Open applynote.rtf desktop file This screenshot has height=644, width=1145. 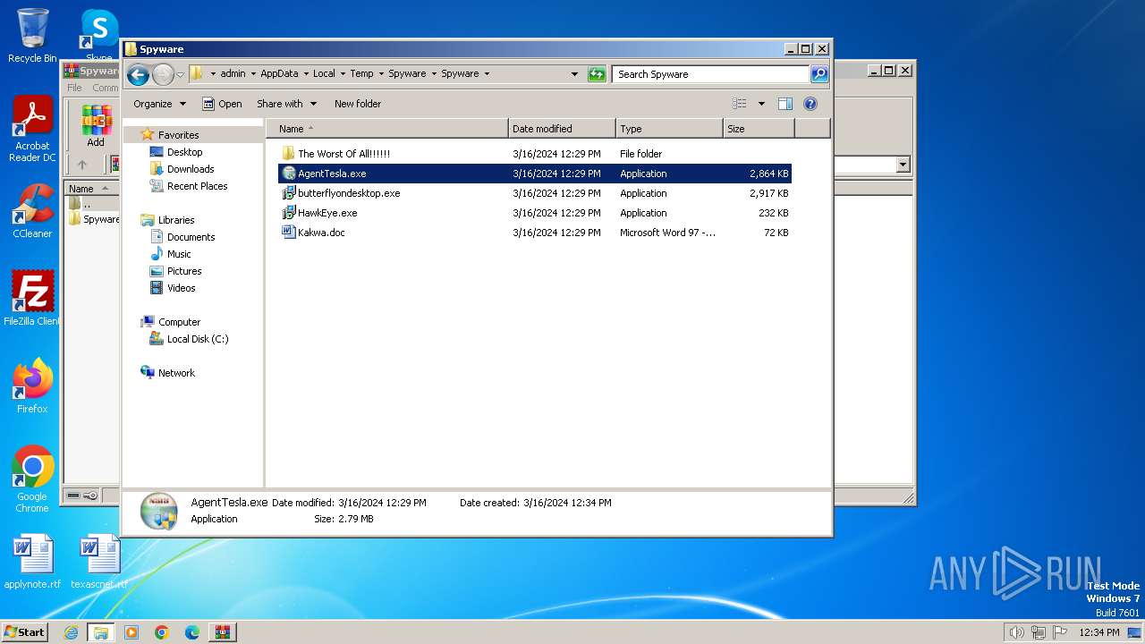(x=32, y=563)
